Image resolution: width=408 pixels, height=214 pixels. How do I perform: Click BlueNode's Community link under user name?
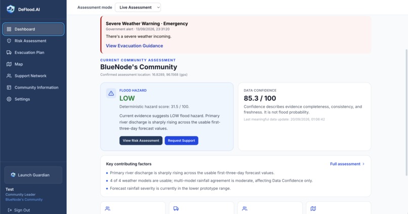coord(24,199)
